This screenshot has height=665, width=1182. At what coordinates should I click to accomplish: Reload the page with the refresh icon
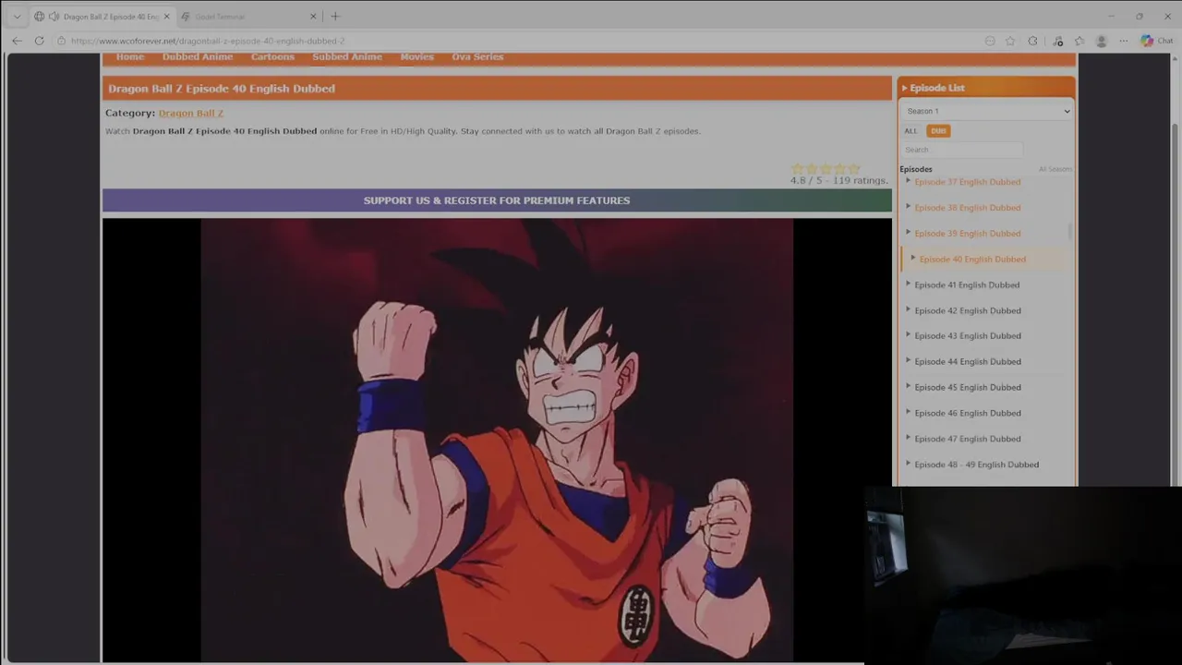(x=39, y=41)
